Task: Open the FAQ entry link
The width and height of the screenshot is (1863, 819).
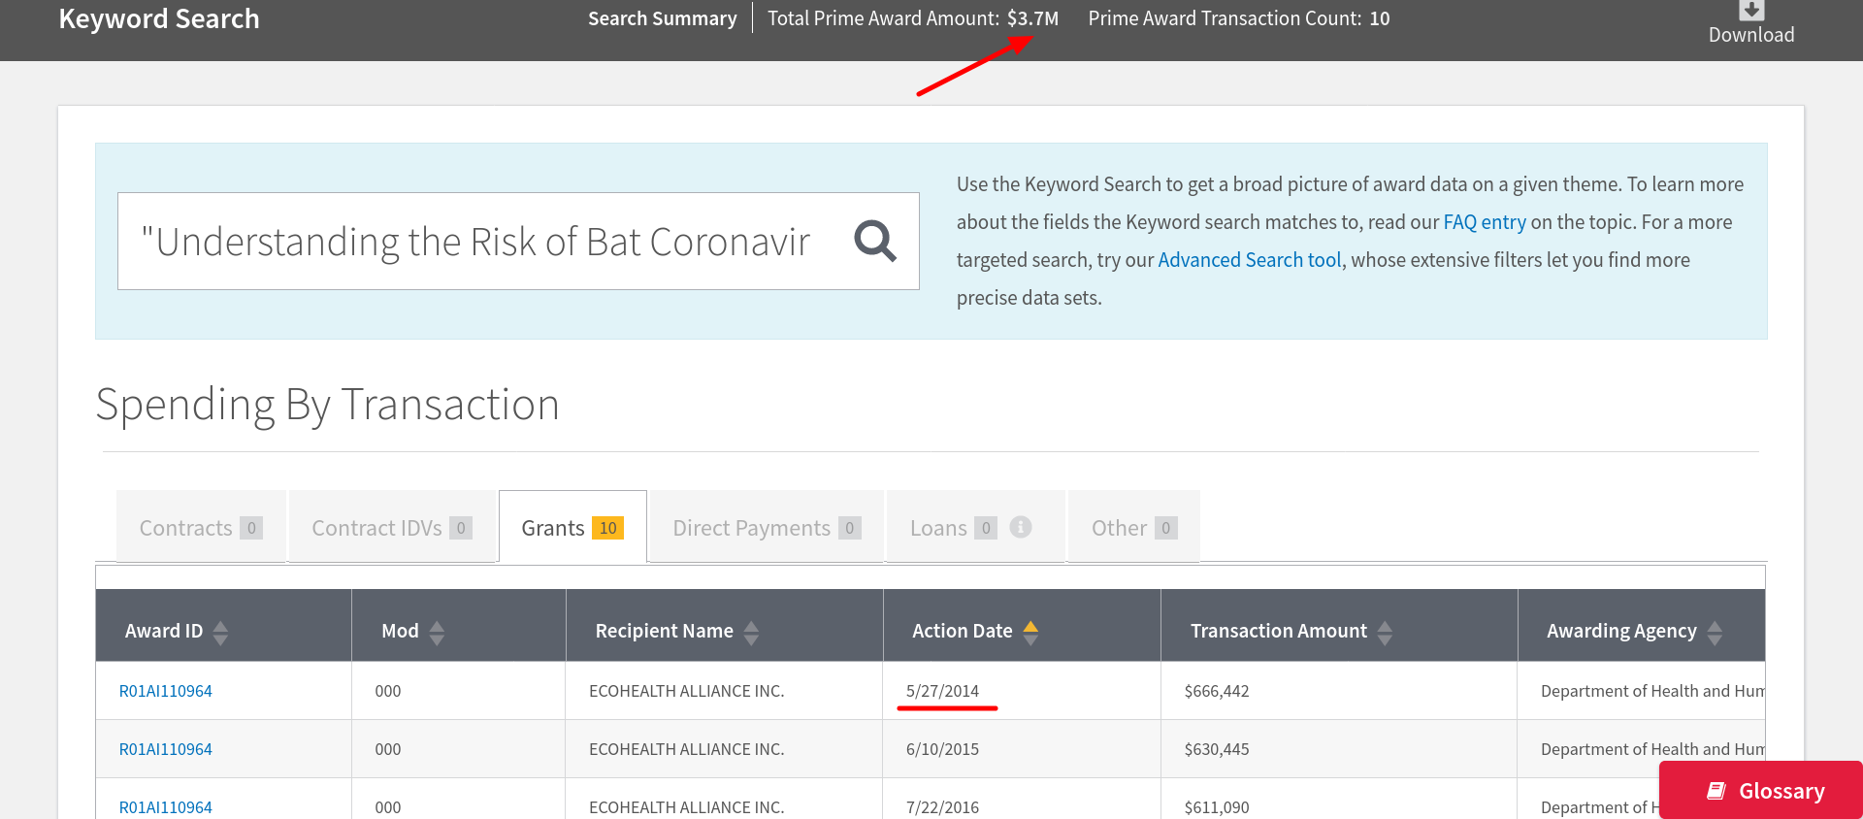Action: (x=1485, y=222)
